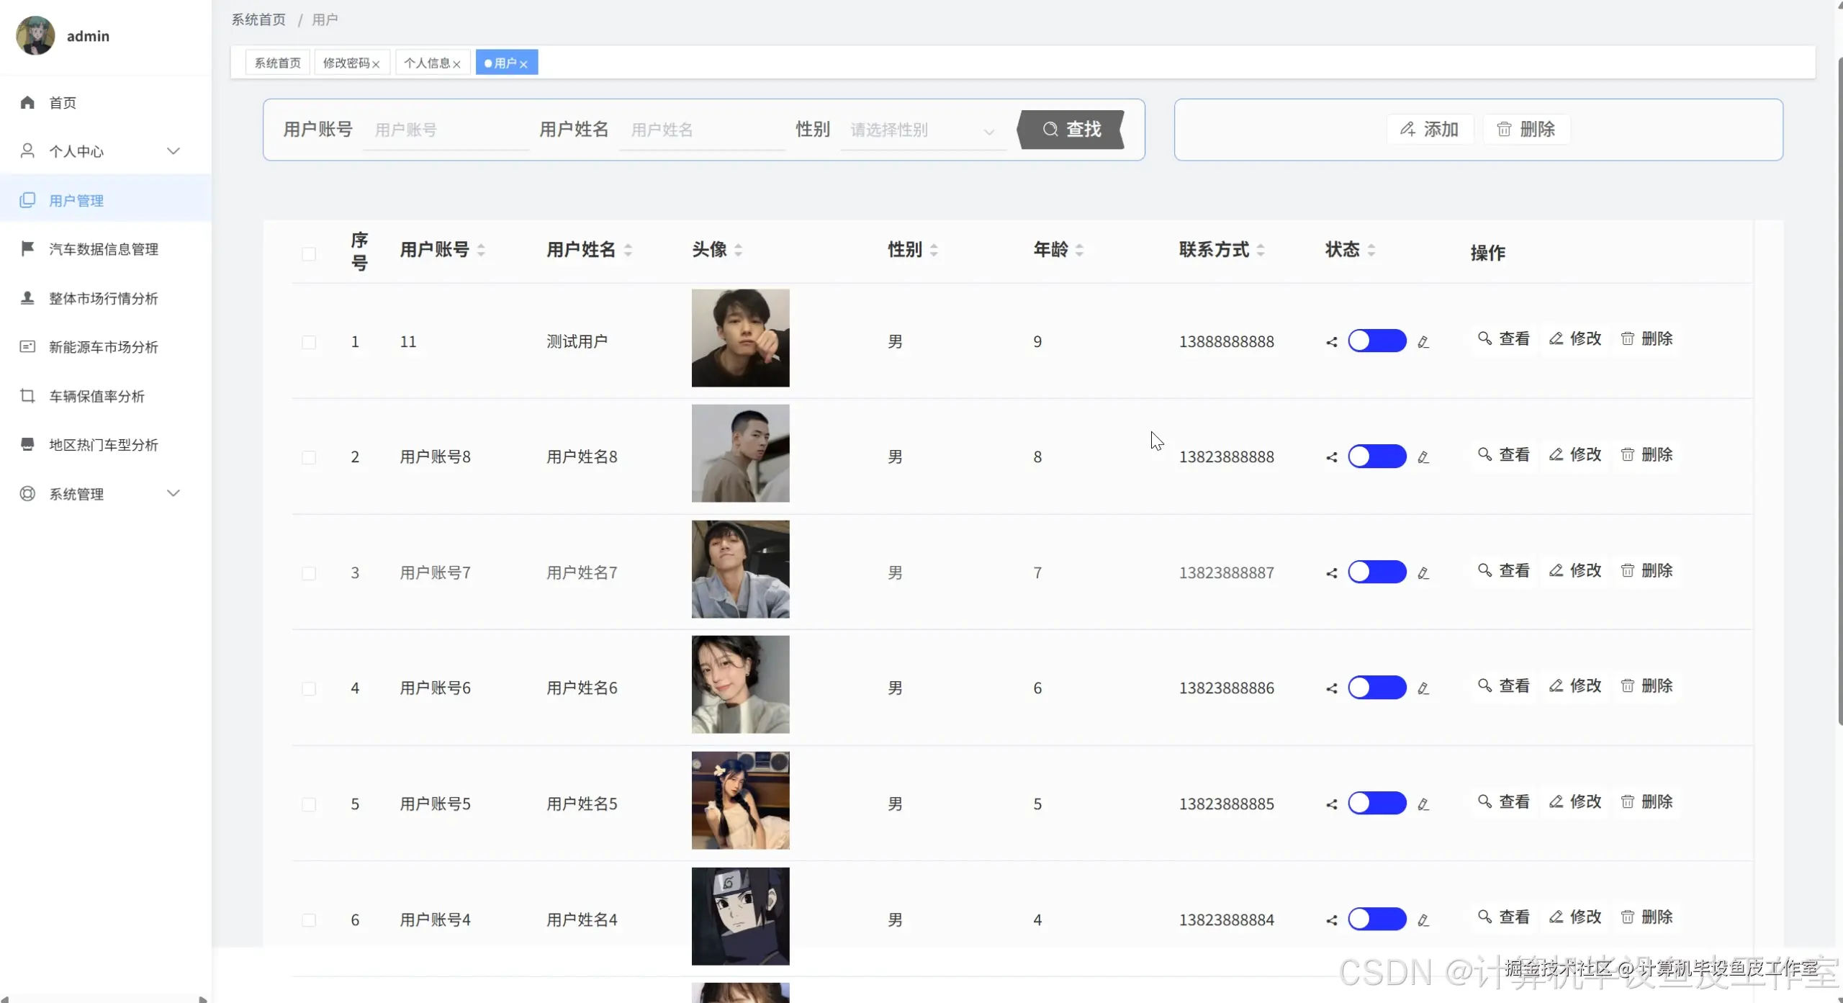Click the admin avatar image
This screenshot has width=1843, height=1003.
pyautogui.click(x=35, y=35)
